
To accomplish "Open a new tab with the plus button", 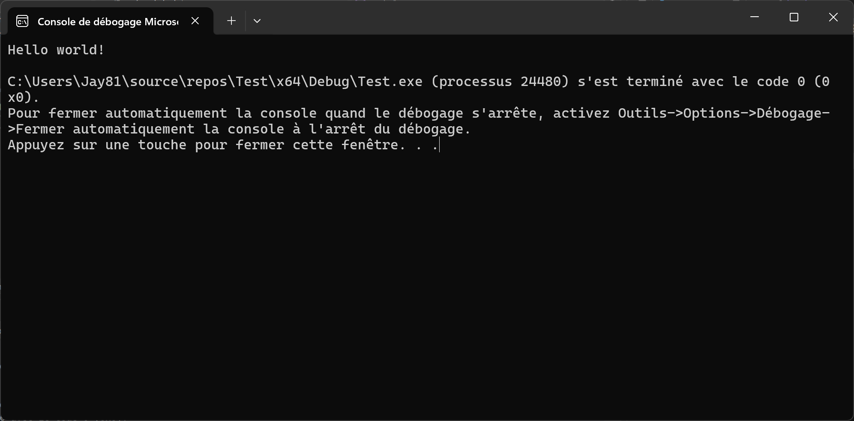I will click(x=231, y=21).
